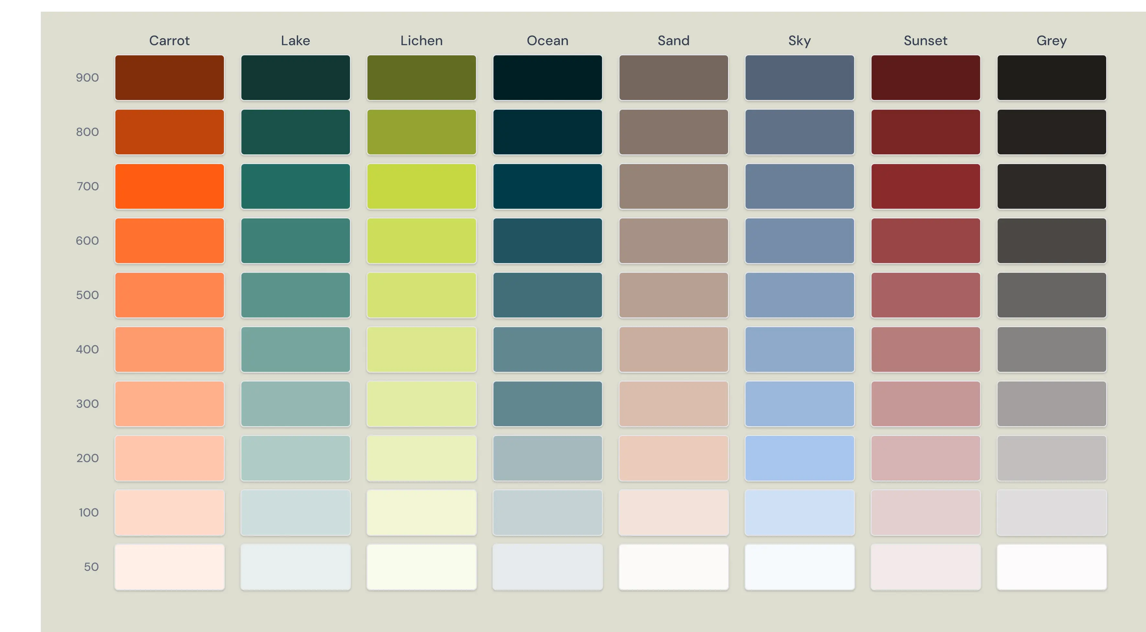Image resolution: width=1146 pixels, height=632 pixels.
Task: Click the Ocean 300 color swatch
Action: click(547, 404)
